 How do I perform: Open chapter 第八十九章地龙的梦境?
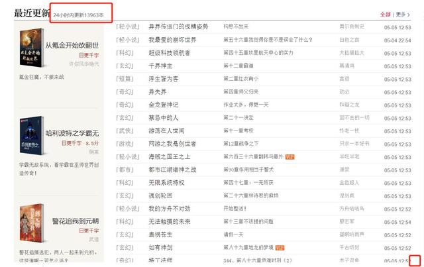coord(248,248)
